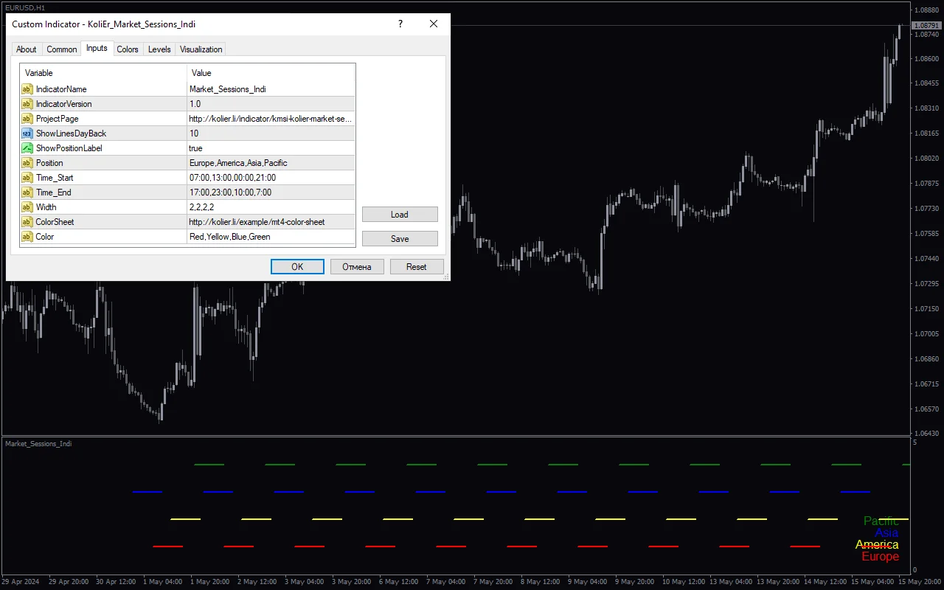Click the ab icon beside IndicatorName

tap(27, 89)
